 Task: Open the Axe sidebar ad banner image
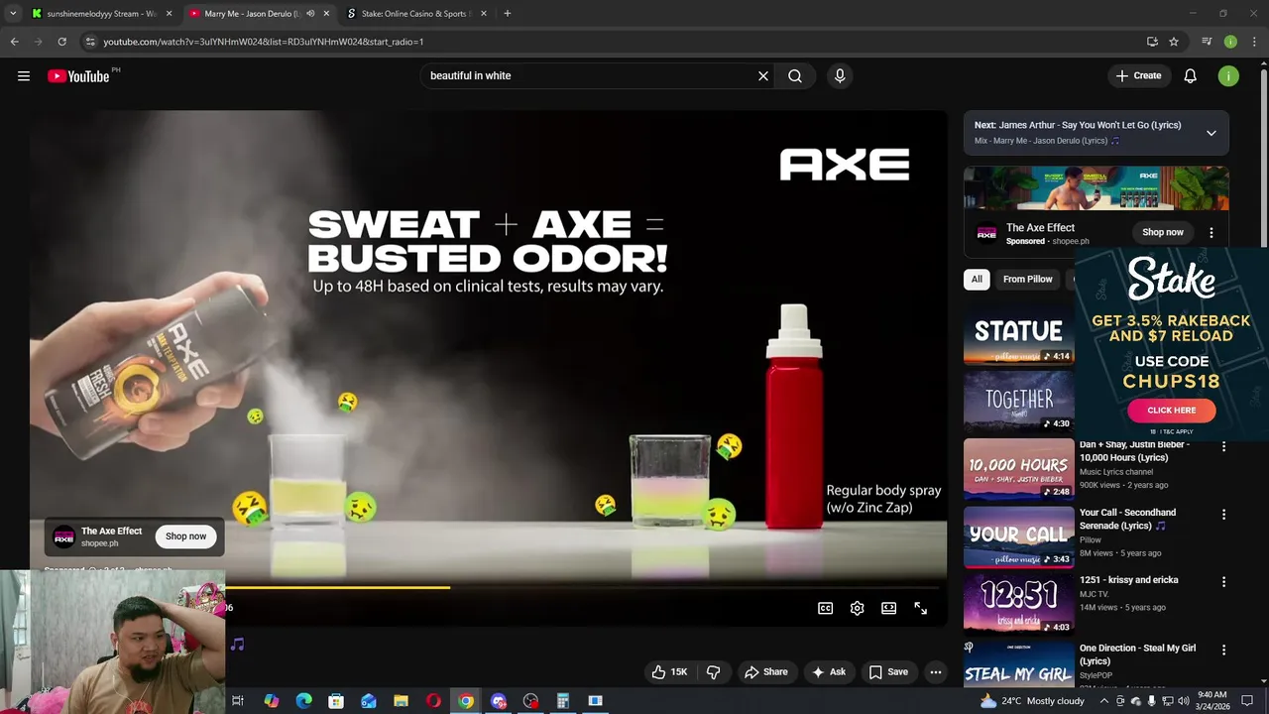click(x=1096, y=189)
